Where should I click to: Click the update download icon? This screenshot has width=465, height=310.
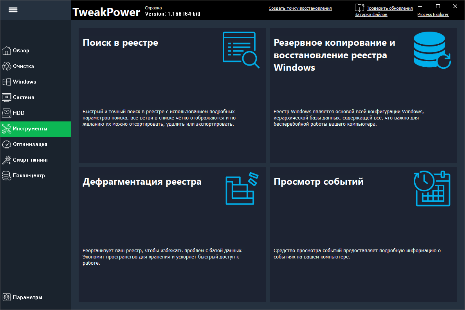[x=359, y=8]
